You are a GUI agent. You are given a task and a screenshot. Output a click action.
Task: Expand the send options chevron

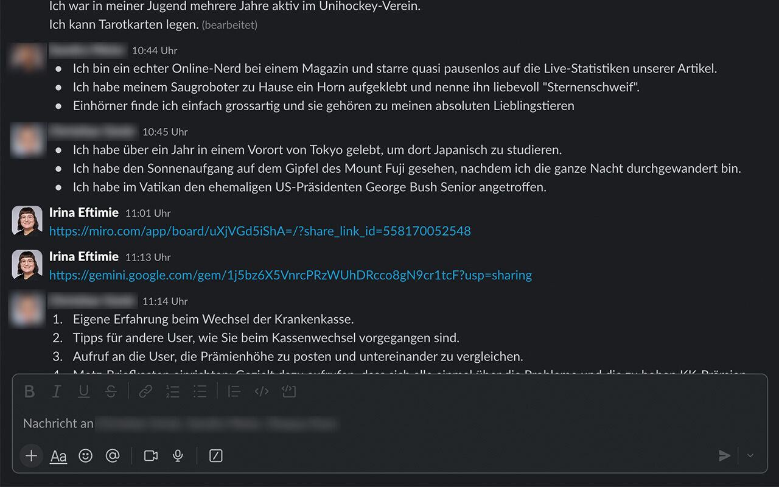click(750, 455)
